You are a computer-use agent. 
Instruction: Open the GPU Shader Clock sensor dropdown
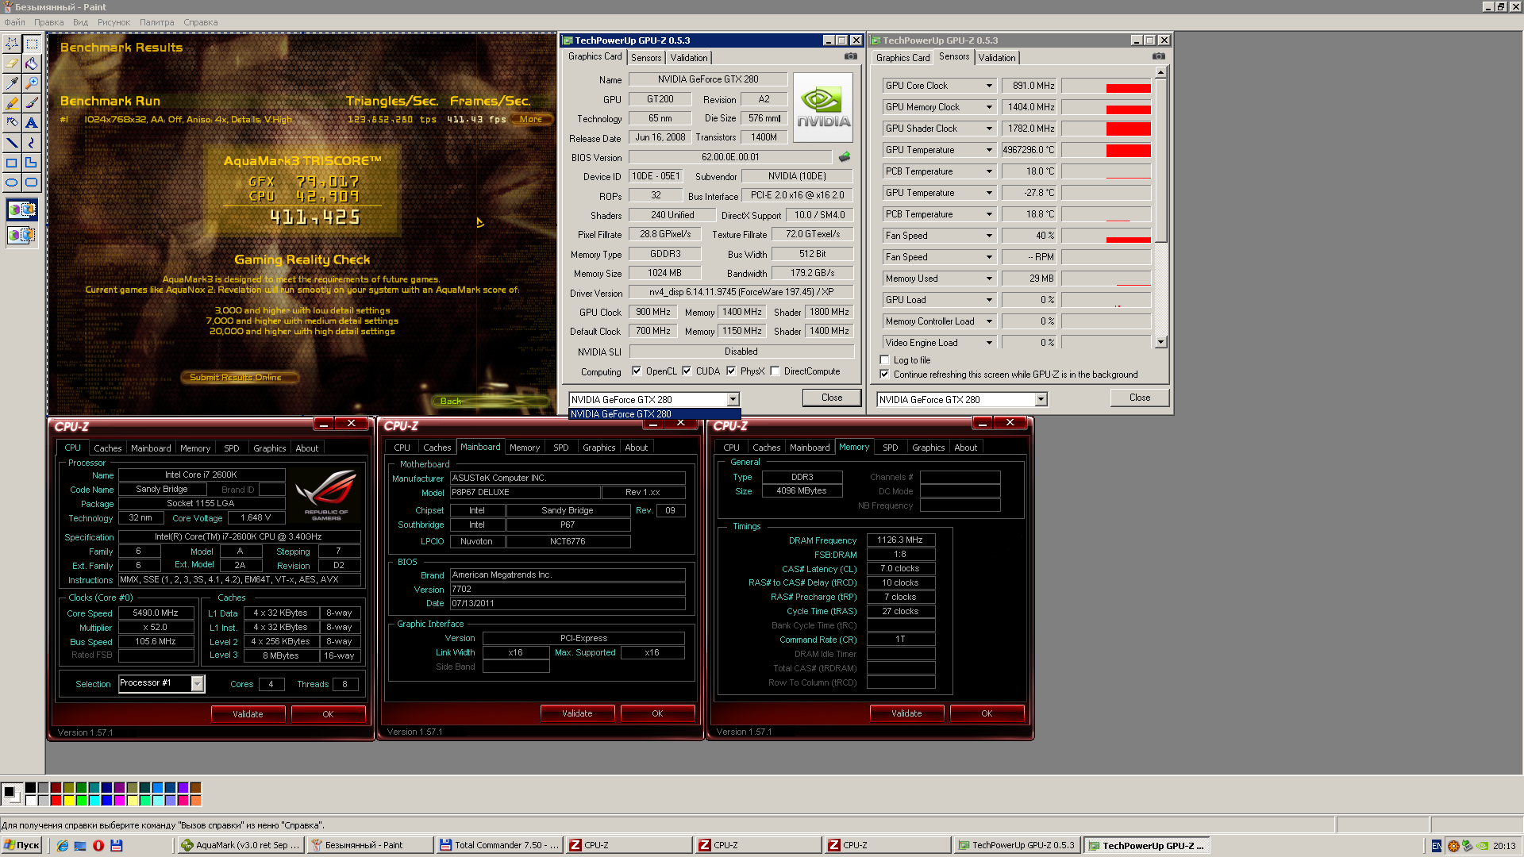tap(989, 129)
